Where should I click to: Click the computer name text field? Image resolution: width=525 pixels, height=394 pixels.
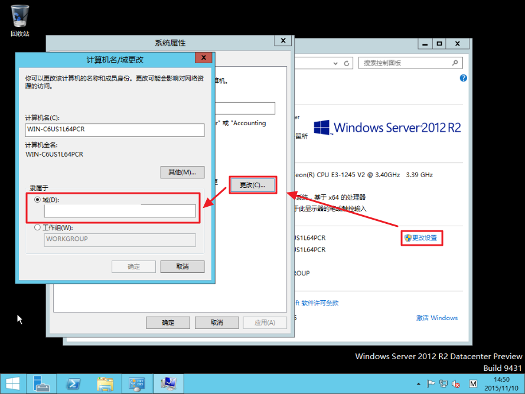point(115,130)
